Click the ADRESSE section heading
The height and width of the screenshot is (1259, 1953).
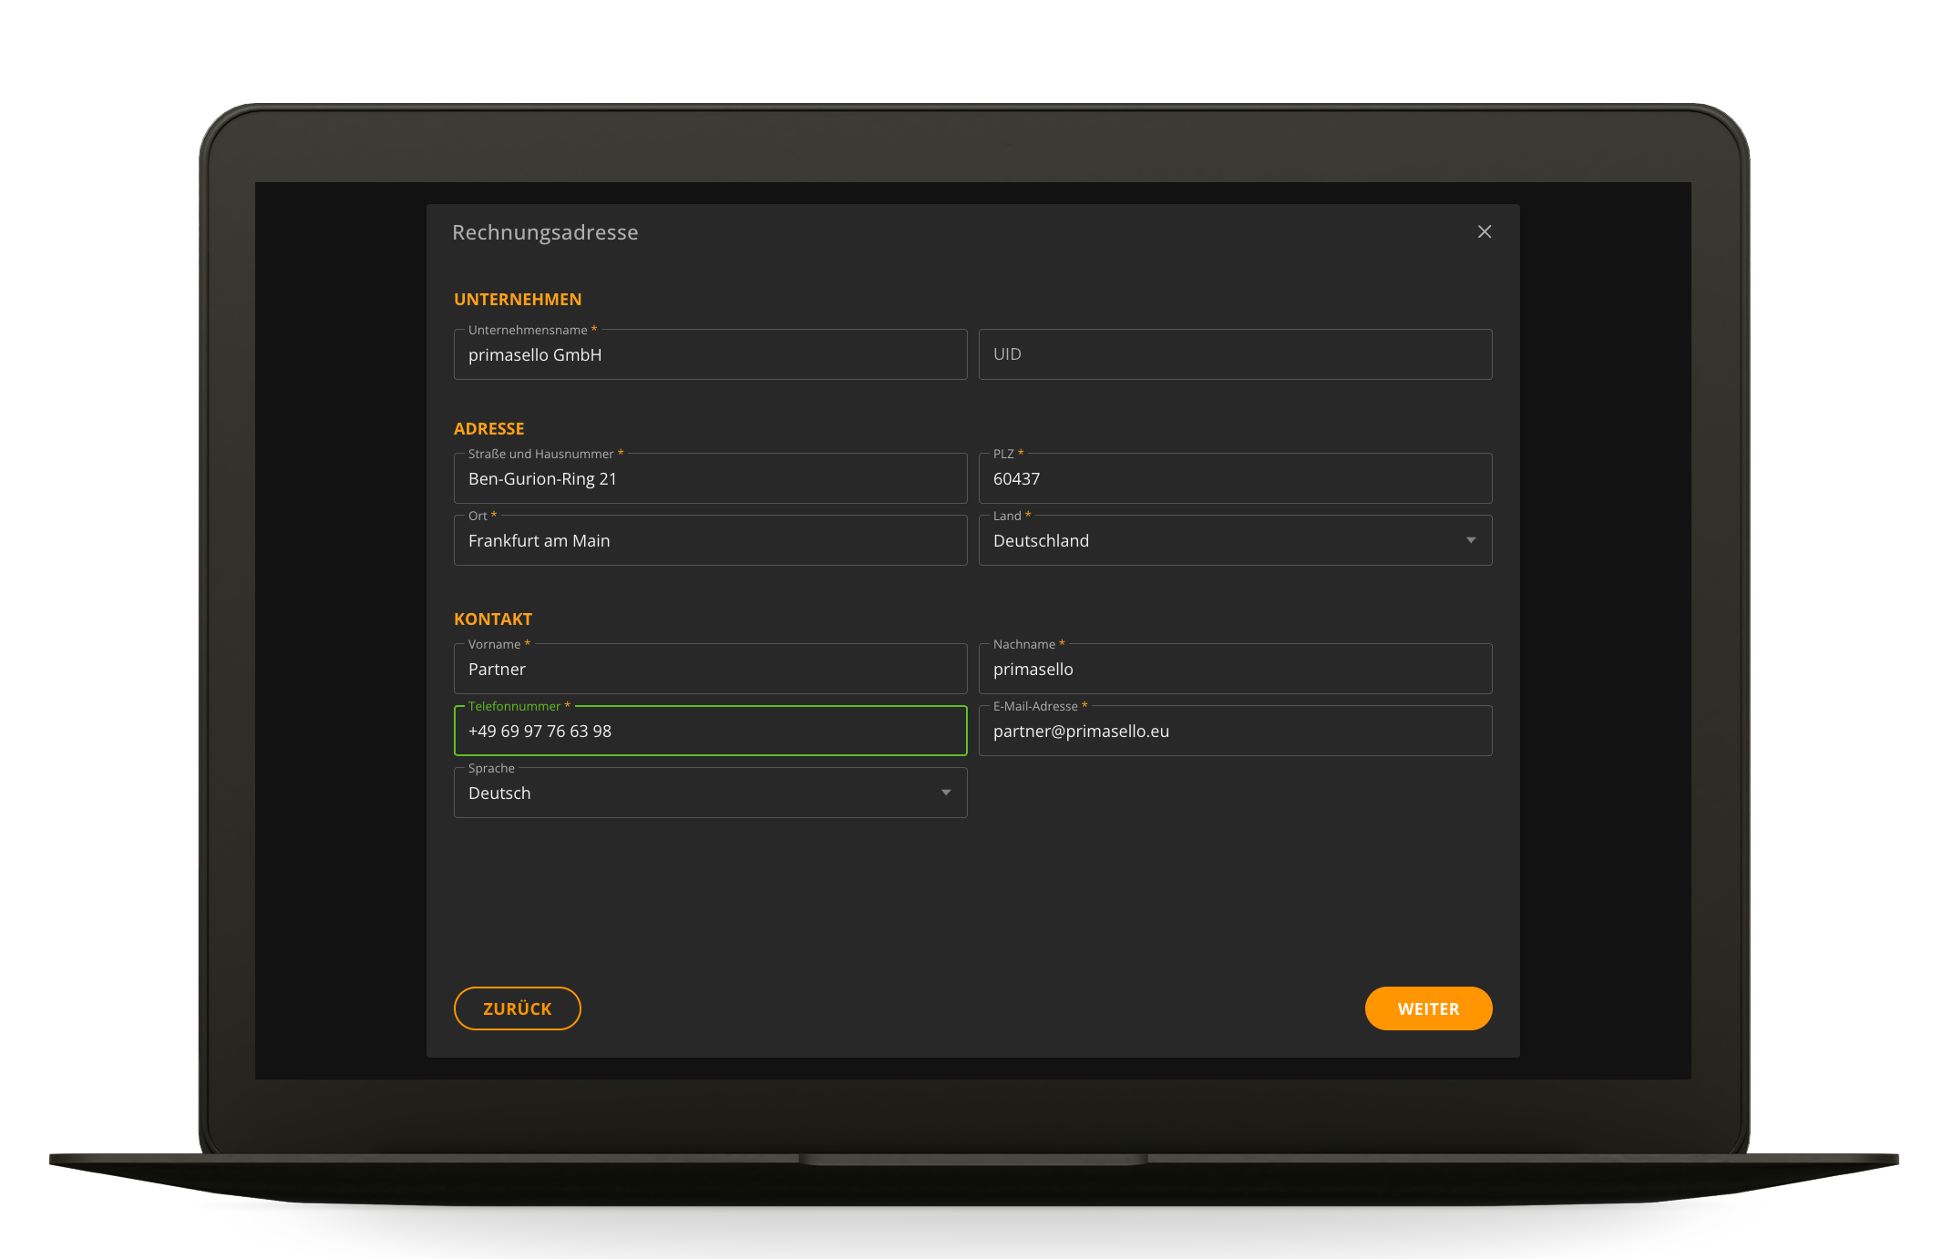point(488,429)
